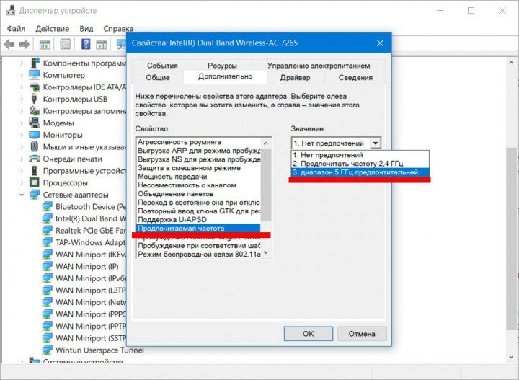Click the Контроллеры USB icon

click(34, 99)
